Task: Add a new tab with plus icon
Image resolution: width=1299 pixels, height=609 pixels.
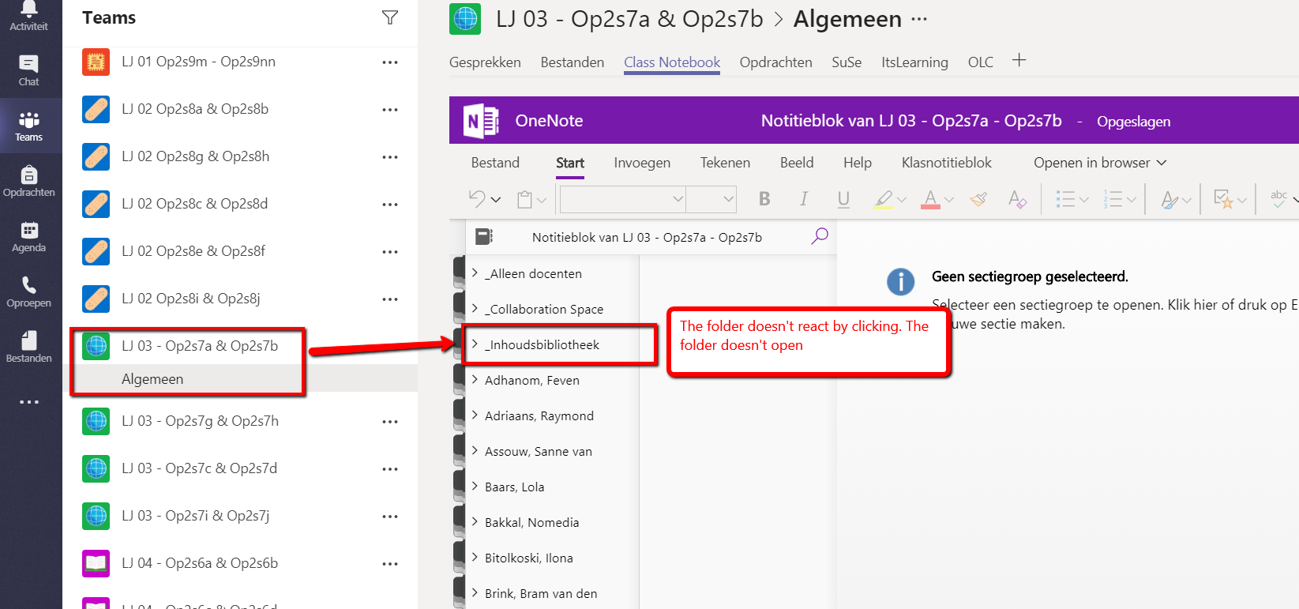Action: pos(1019,60)
